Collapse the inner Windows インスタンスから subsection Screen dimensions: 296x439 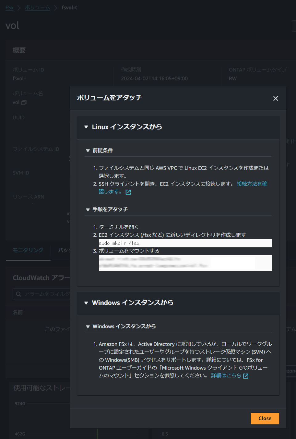pos(87,326)
